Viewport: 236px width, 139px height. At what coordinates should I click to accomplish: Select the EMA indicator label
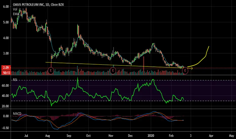click(16, 14)
